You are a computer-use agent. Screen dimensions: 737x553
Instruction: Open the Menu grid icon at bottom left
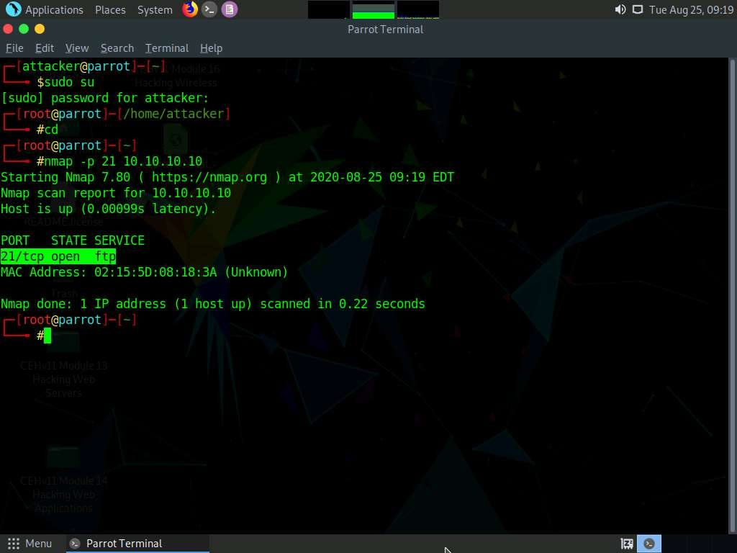coord(14,544)
